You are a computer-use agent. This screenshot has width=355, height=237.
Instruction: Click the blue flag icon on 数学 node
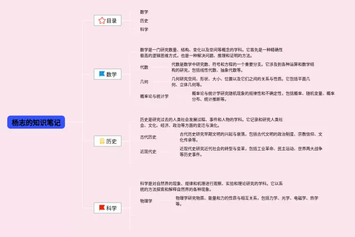(102, 74)
